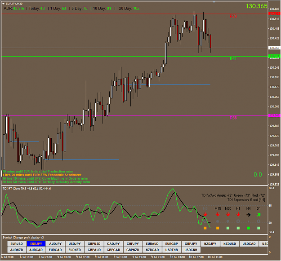Switch chart to GBPUSD symbol
This screenshot has width=281, height=261.
tap(94, 244)
